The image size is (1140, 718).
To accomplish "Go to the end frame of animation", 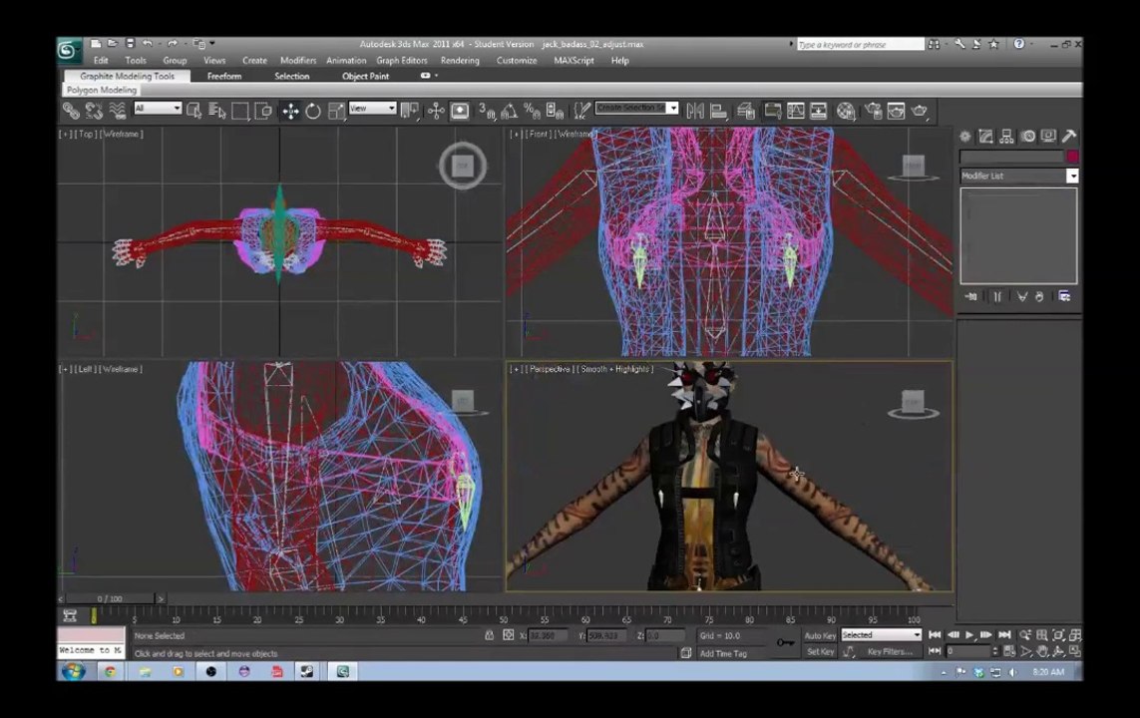I will click(1004, 635).
